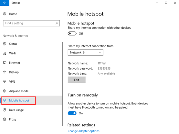The image size is (179, 134).
Task: Open the Home settings page
Action: pyautogui.click(x=13, y=14)
